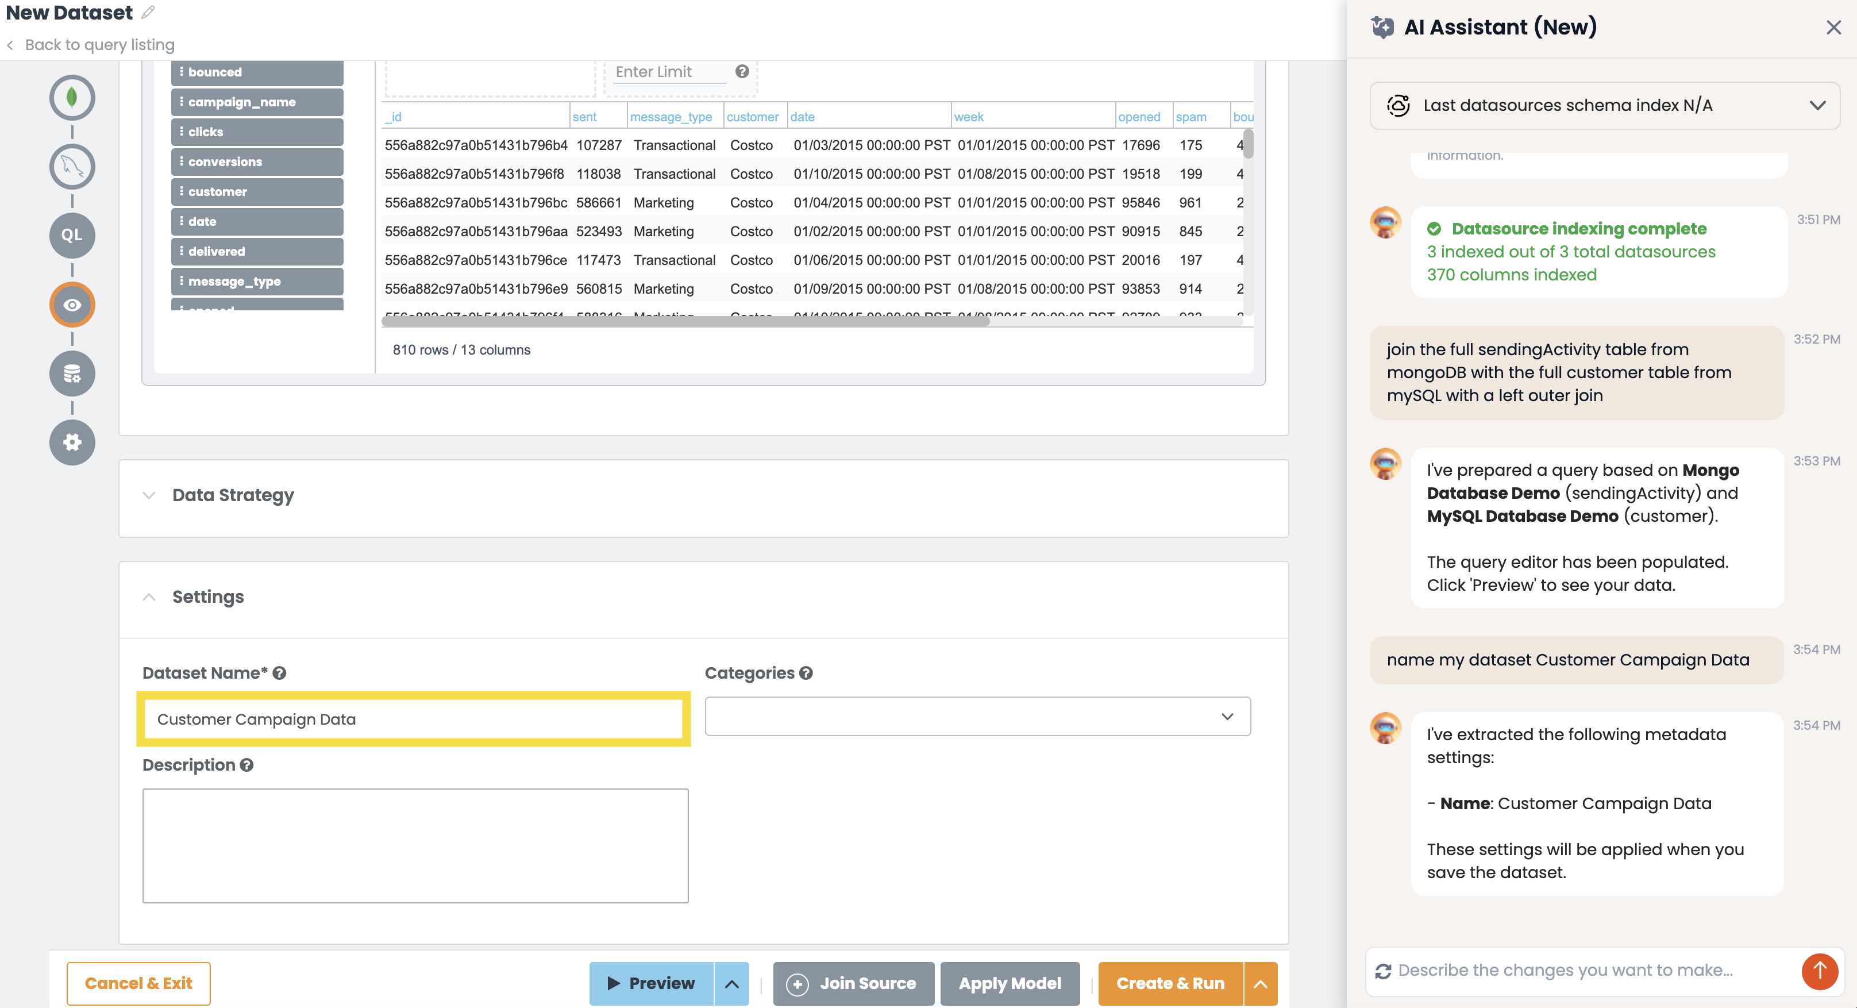This screenshot has height=1008, width=1857.
Task: Click the help icon next to Dataset Name
Action: click(280, 673)
